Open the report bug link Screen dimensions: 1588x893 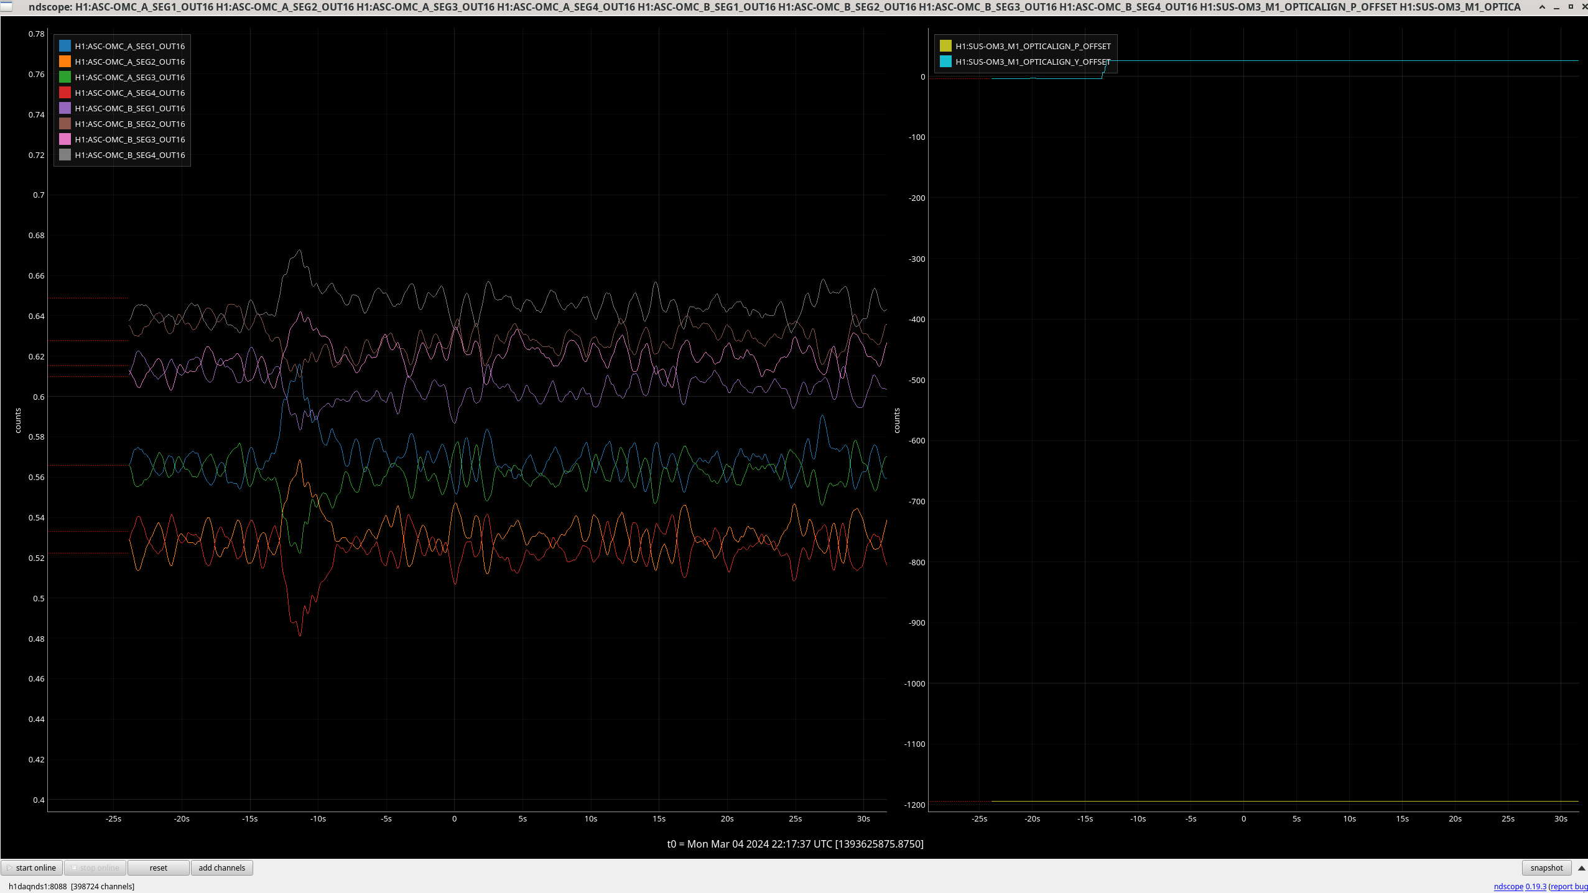coord(1569,886)
